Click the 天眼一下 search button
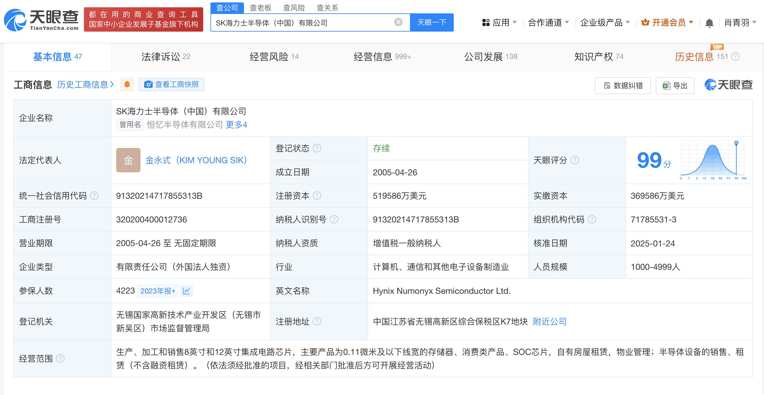 [x=432, y=22]
